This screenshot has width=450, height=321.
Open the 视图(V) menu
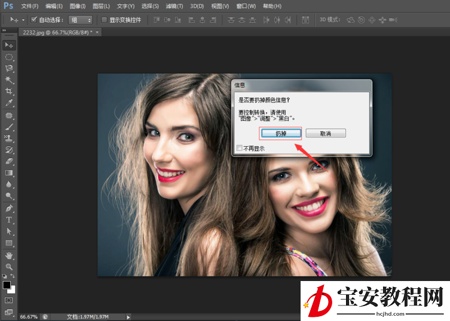220,6
